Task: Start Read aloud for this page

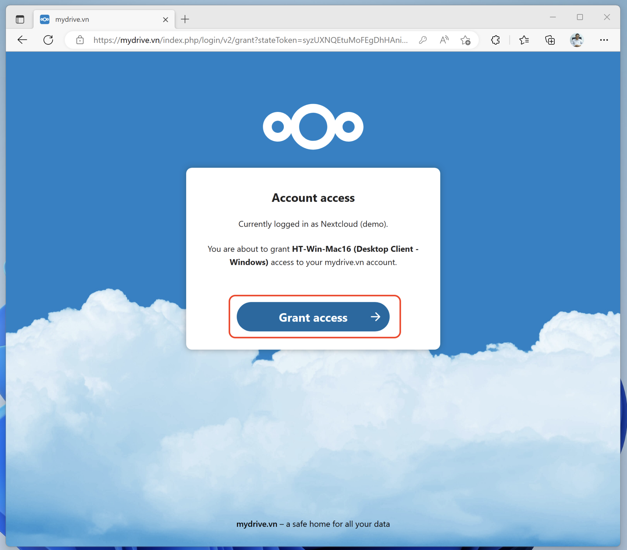Action: [x=444, y=40]
